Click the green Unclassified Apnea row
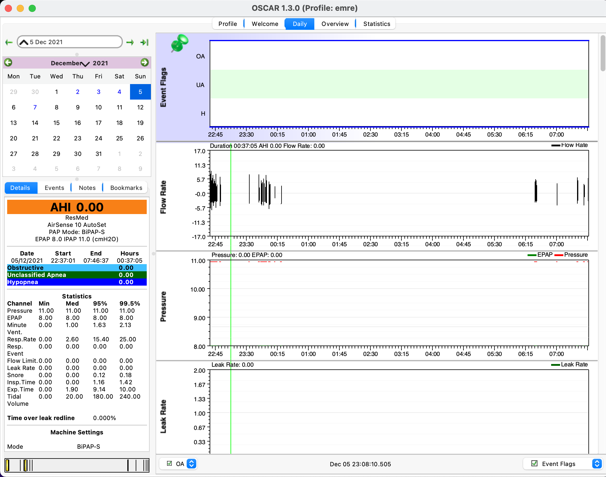Image resolution: width=606 pixels, height=477 pixels. click(77, 275)
